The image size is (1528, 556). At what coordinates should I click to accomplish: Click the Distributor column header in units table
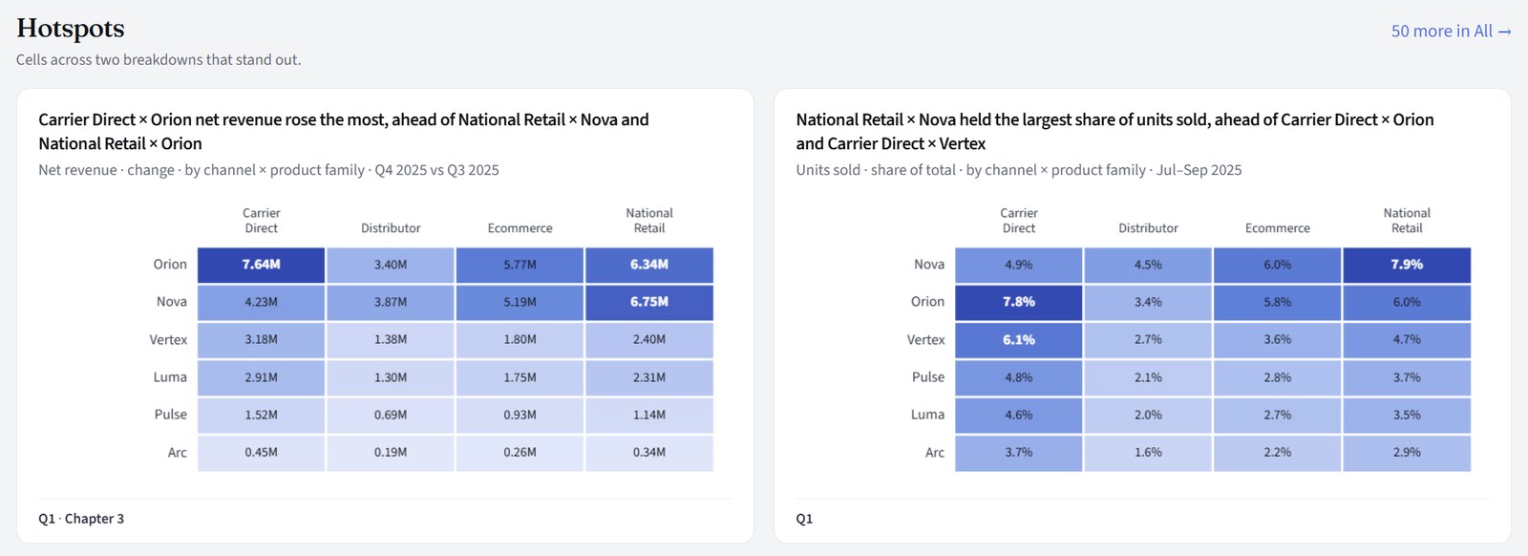pos(1148,228)
